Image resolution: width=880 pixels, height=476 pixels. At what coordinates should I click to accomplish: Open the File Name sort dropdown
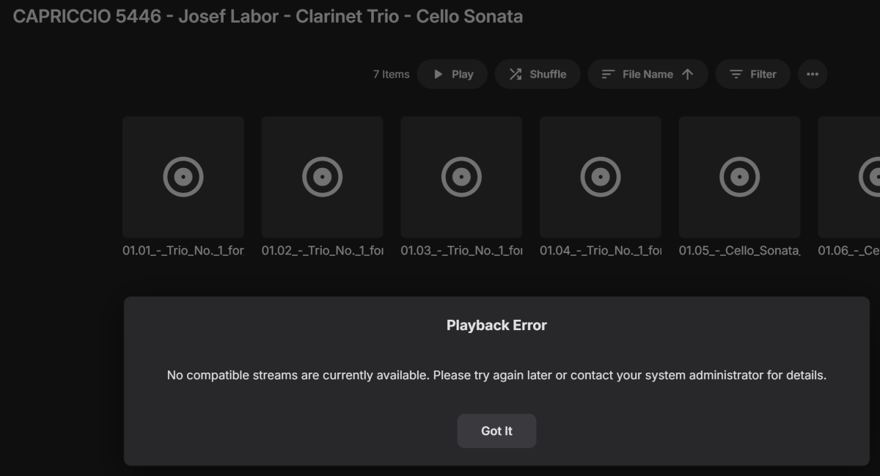coord(647,74)
